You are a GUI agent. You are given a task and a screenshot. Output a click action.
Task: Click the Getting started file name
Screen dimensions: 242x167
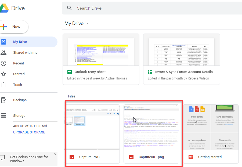pyautogui.click(x=210, y=157)
